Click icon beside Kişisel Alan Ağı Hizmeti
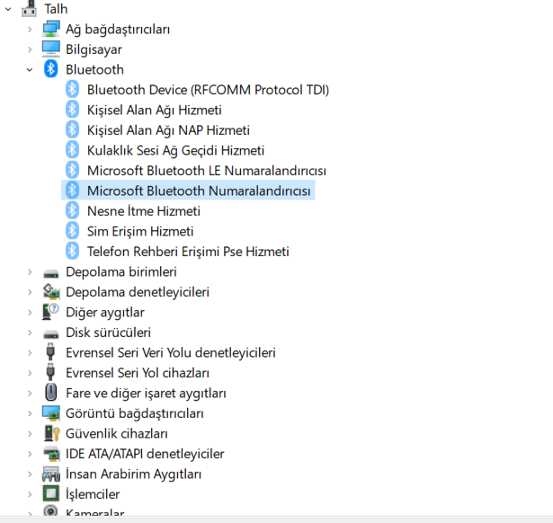This screenshot has height=523, width=553. click(x=72, y=110)
